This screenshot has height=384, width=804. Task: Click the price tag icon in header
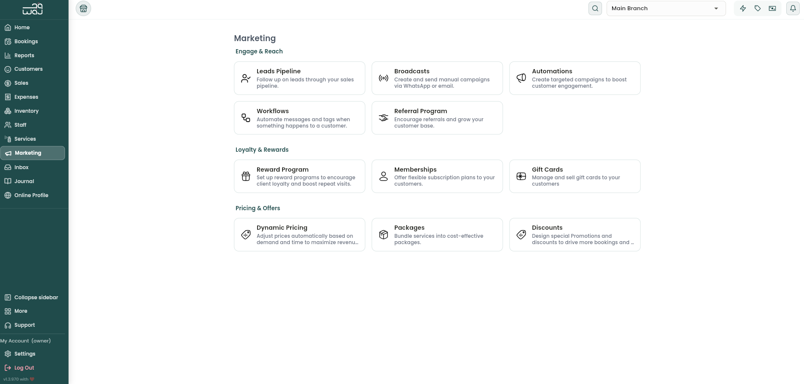pyautogui.click(x=758, y=8)
